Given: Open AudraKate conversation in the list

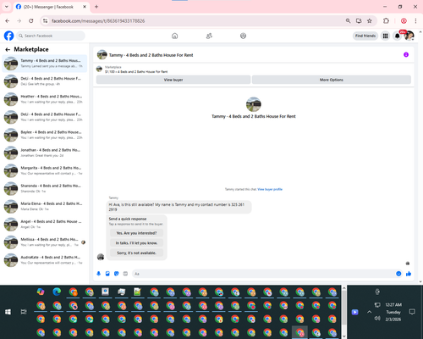Looking at the screenshot, I should pos(45,260).
